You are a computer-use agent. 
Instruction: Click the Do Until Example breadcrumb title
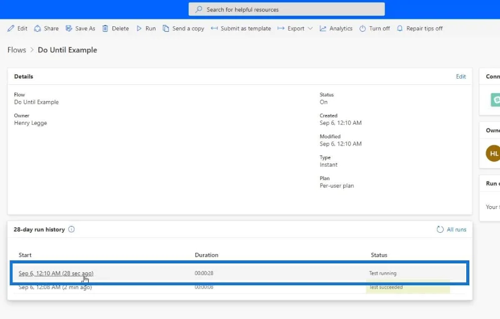[x=67, y=50]
